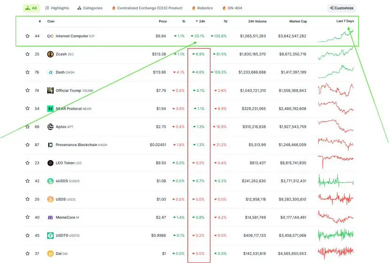
Task: Click Internet Computer price $6.84
Action: [161, 36]
